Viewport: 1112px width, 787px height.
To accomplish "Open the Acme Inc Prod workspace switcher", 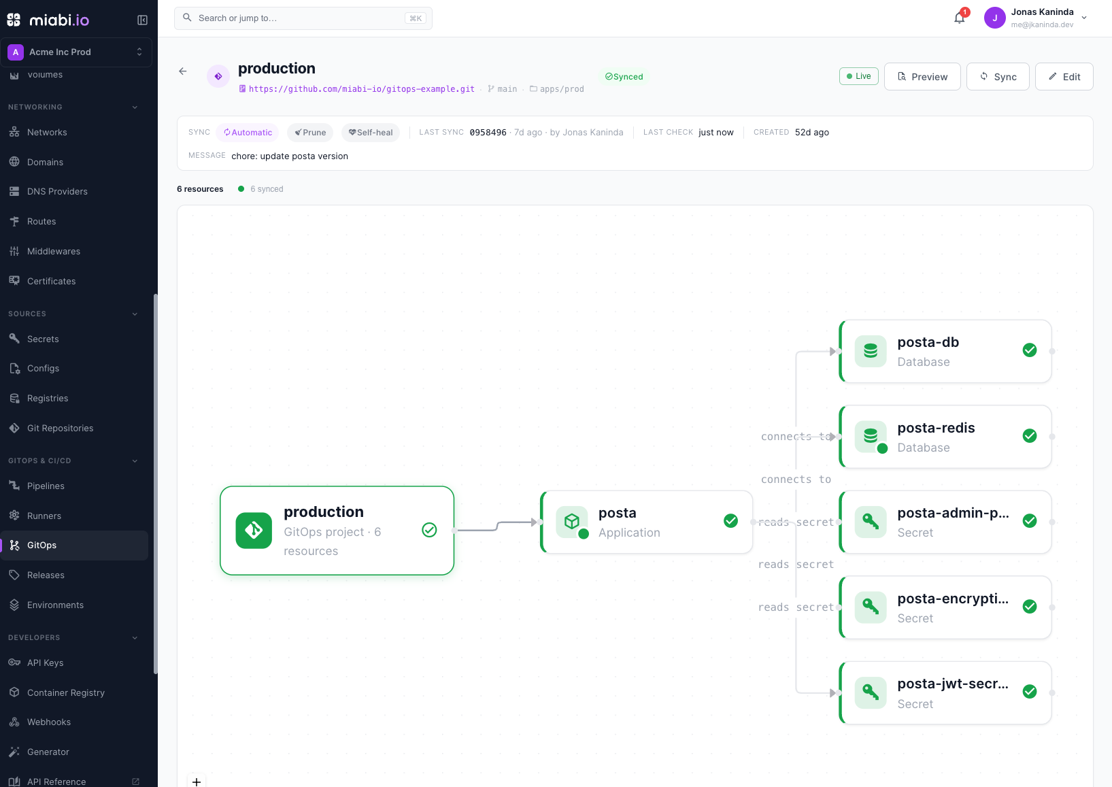I will (76, 52).
